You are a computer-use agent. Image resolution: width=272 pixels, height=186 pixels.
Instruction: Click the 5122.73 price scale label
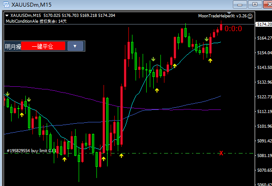264,97
